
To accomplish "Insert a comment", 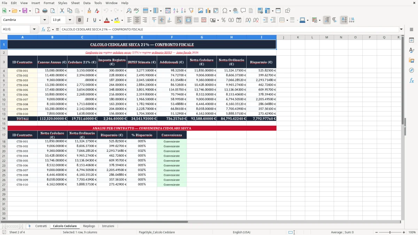I will pos(243,11).
